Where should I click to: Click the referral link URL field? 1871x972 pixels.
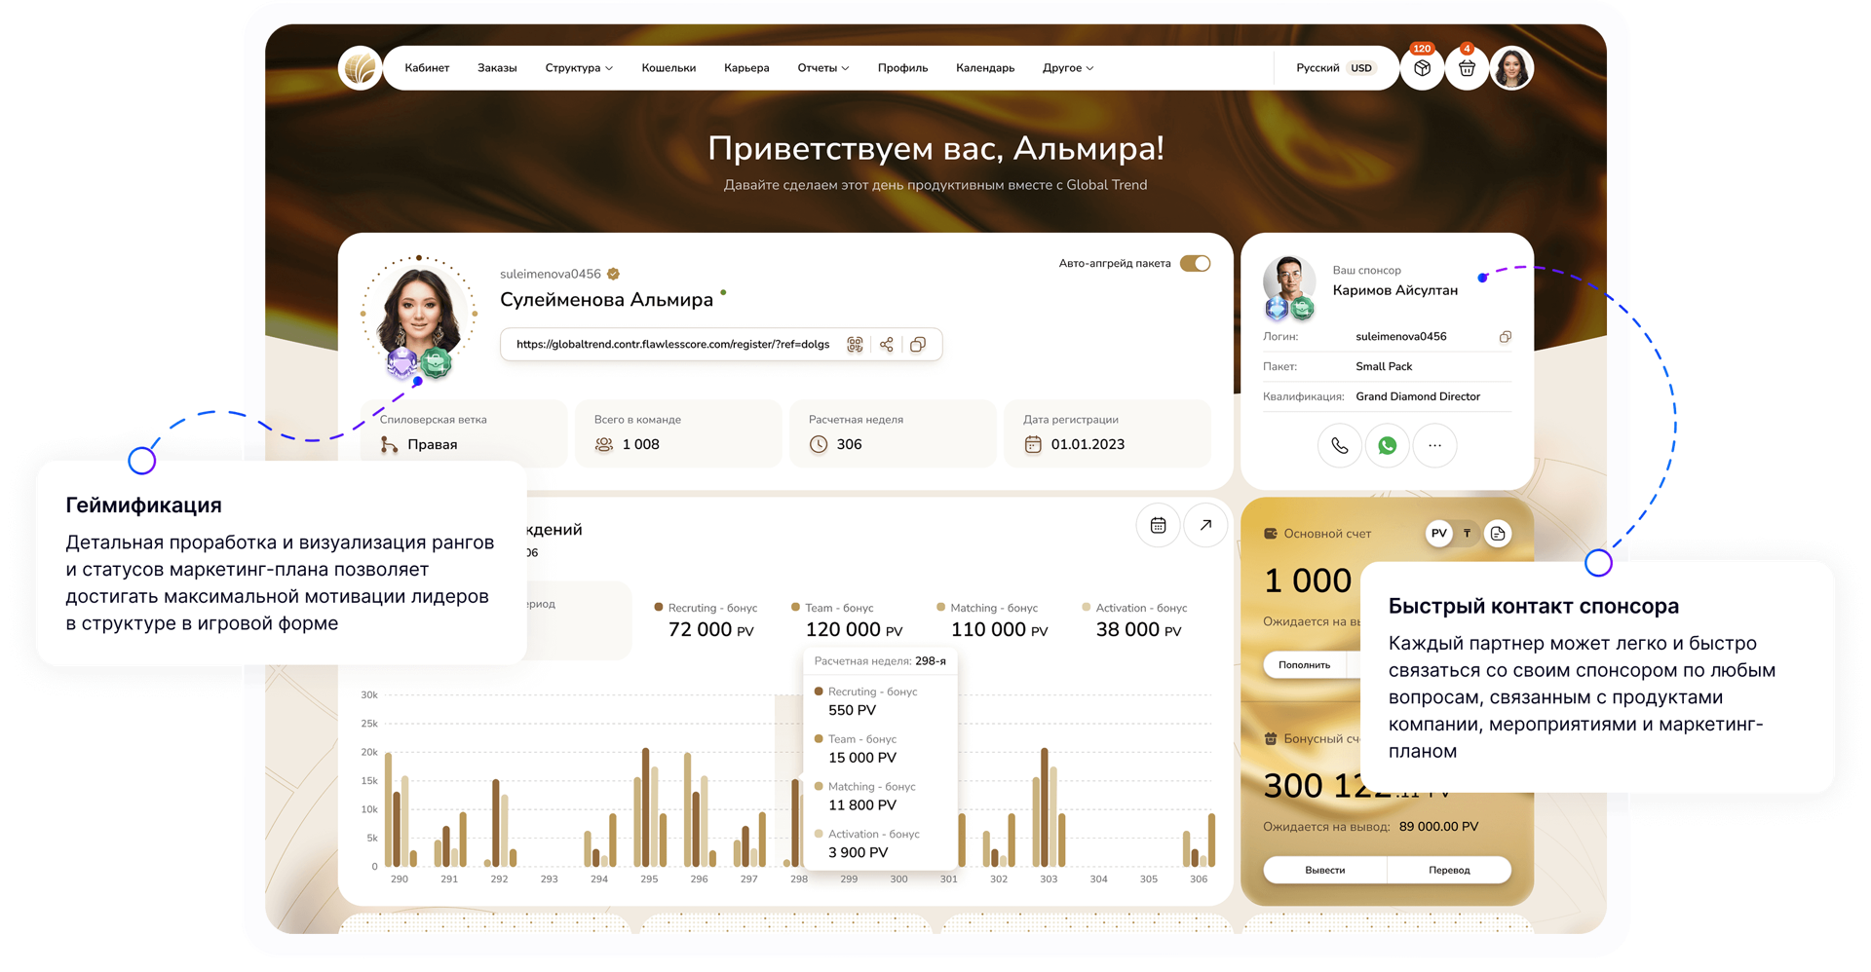coord(673,345)
